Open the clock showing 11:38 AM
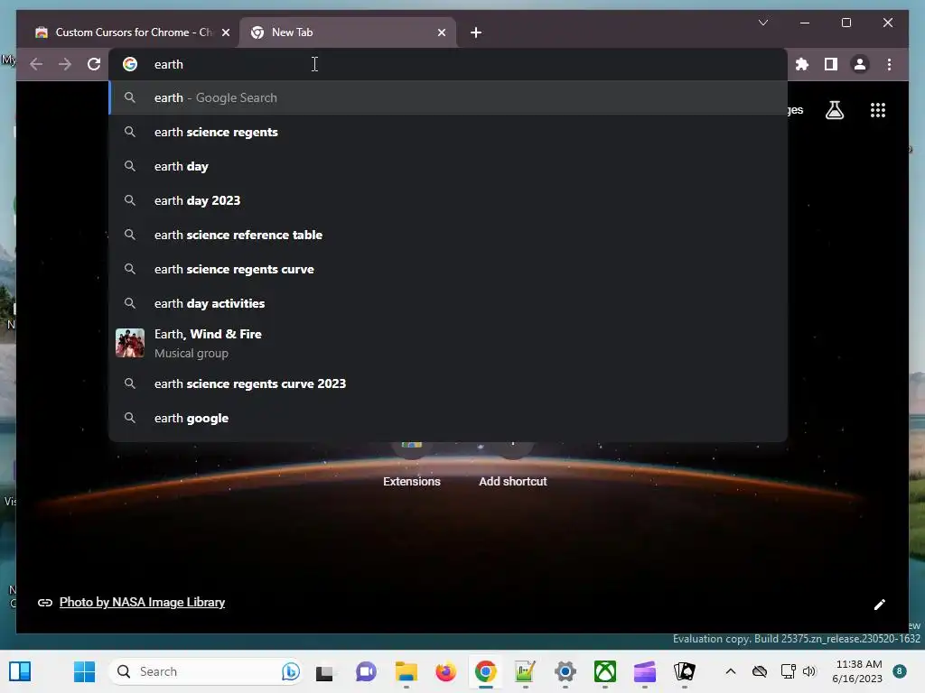The width and height of the screenshot is (925, 693). (858, 671)
